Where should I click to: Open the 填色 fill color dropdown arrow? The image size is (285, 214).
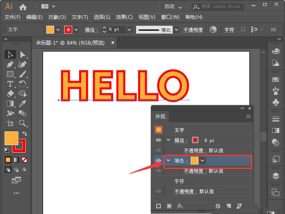(x=203, y=160)
